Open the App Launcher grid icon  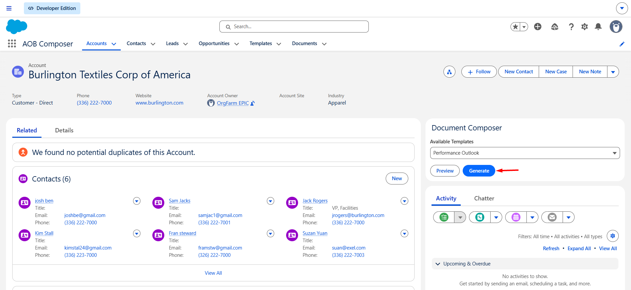[12, 43]
